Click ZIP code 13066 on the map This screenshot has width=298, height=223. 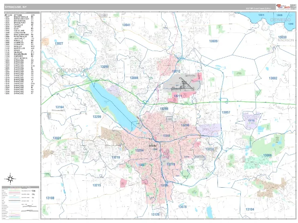point(267,155)
